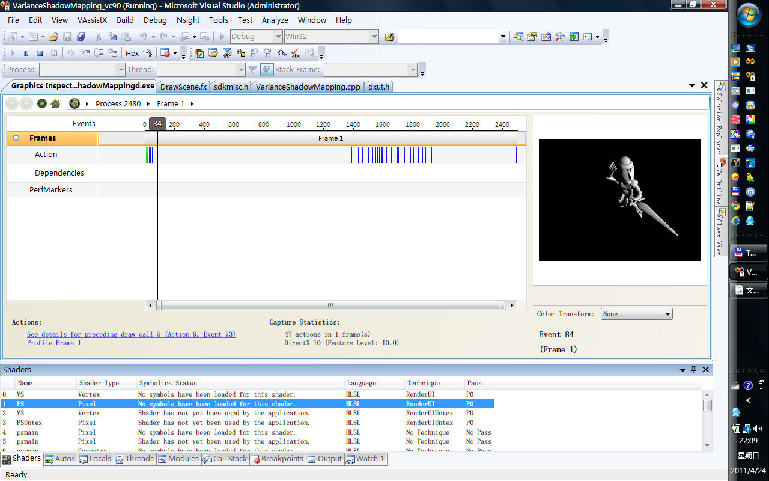
Task: Open the VAssistX menu
Action: (x=92, y=20)
